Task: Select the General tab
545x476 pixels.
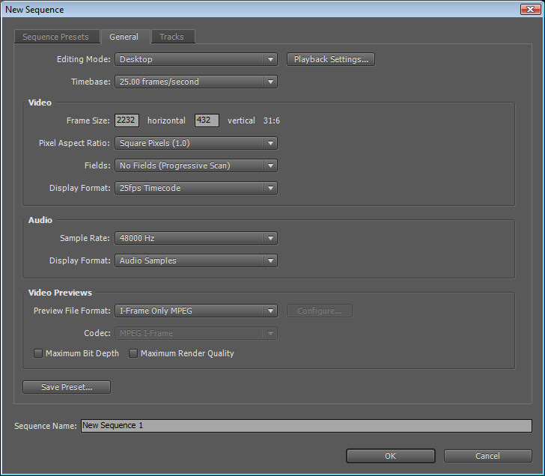Action: [124, 37]
